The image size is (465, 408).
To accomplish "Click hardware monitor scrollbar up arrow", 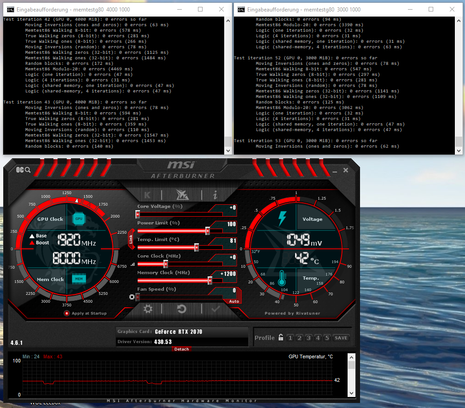I will click(x=351, y=357).
